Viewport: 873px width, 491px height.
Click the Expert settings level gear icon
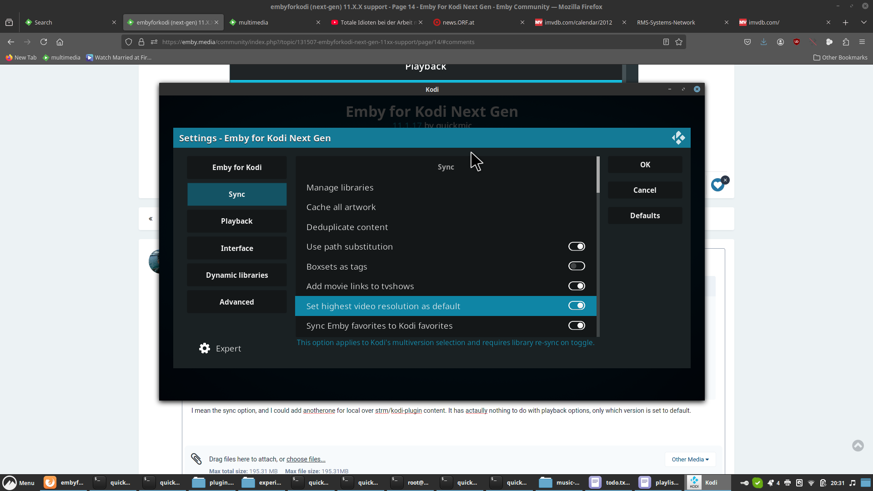coord(205,348)
